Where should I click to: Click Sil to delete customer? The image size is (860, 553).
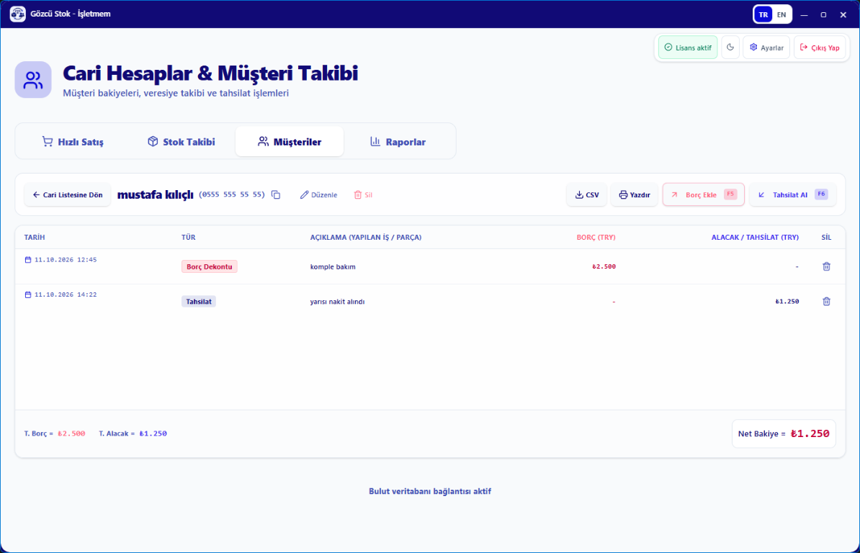click(x=363, y=195)
